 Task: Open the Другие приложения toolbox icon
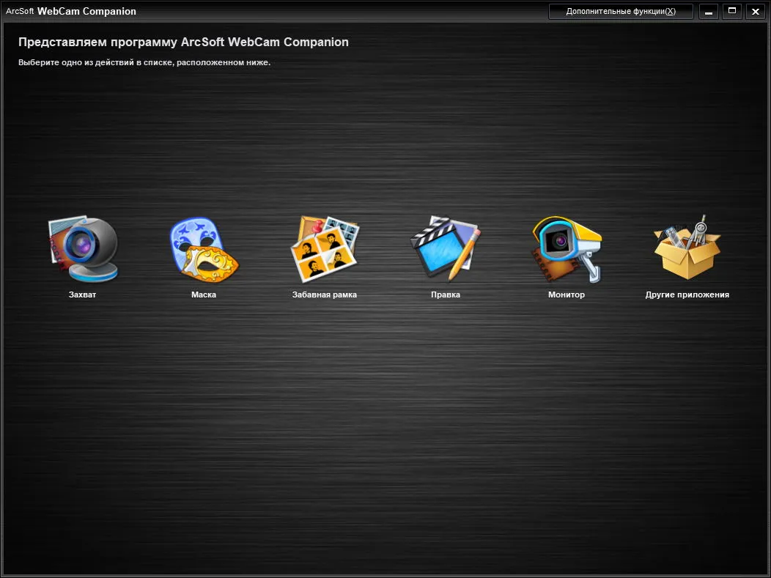[x=687, y=247]
